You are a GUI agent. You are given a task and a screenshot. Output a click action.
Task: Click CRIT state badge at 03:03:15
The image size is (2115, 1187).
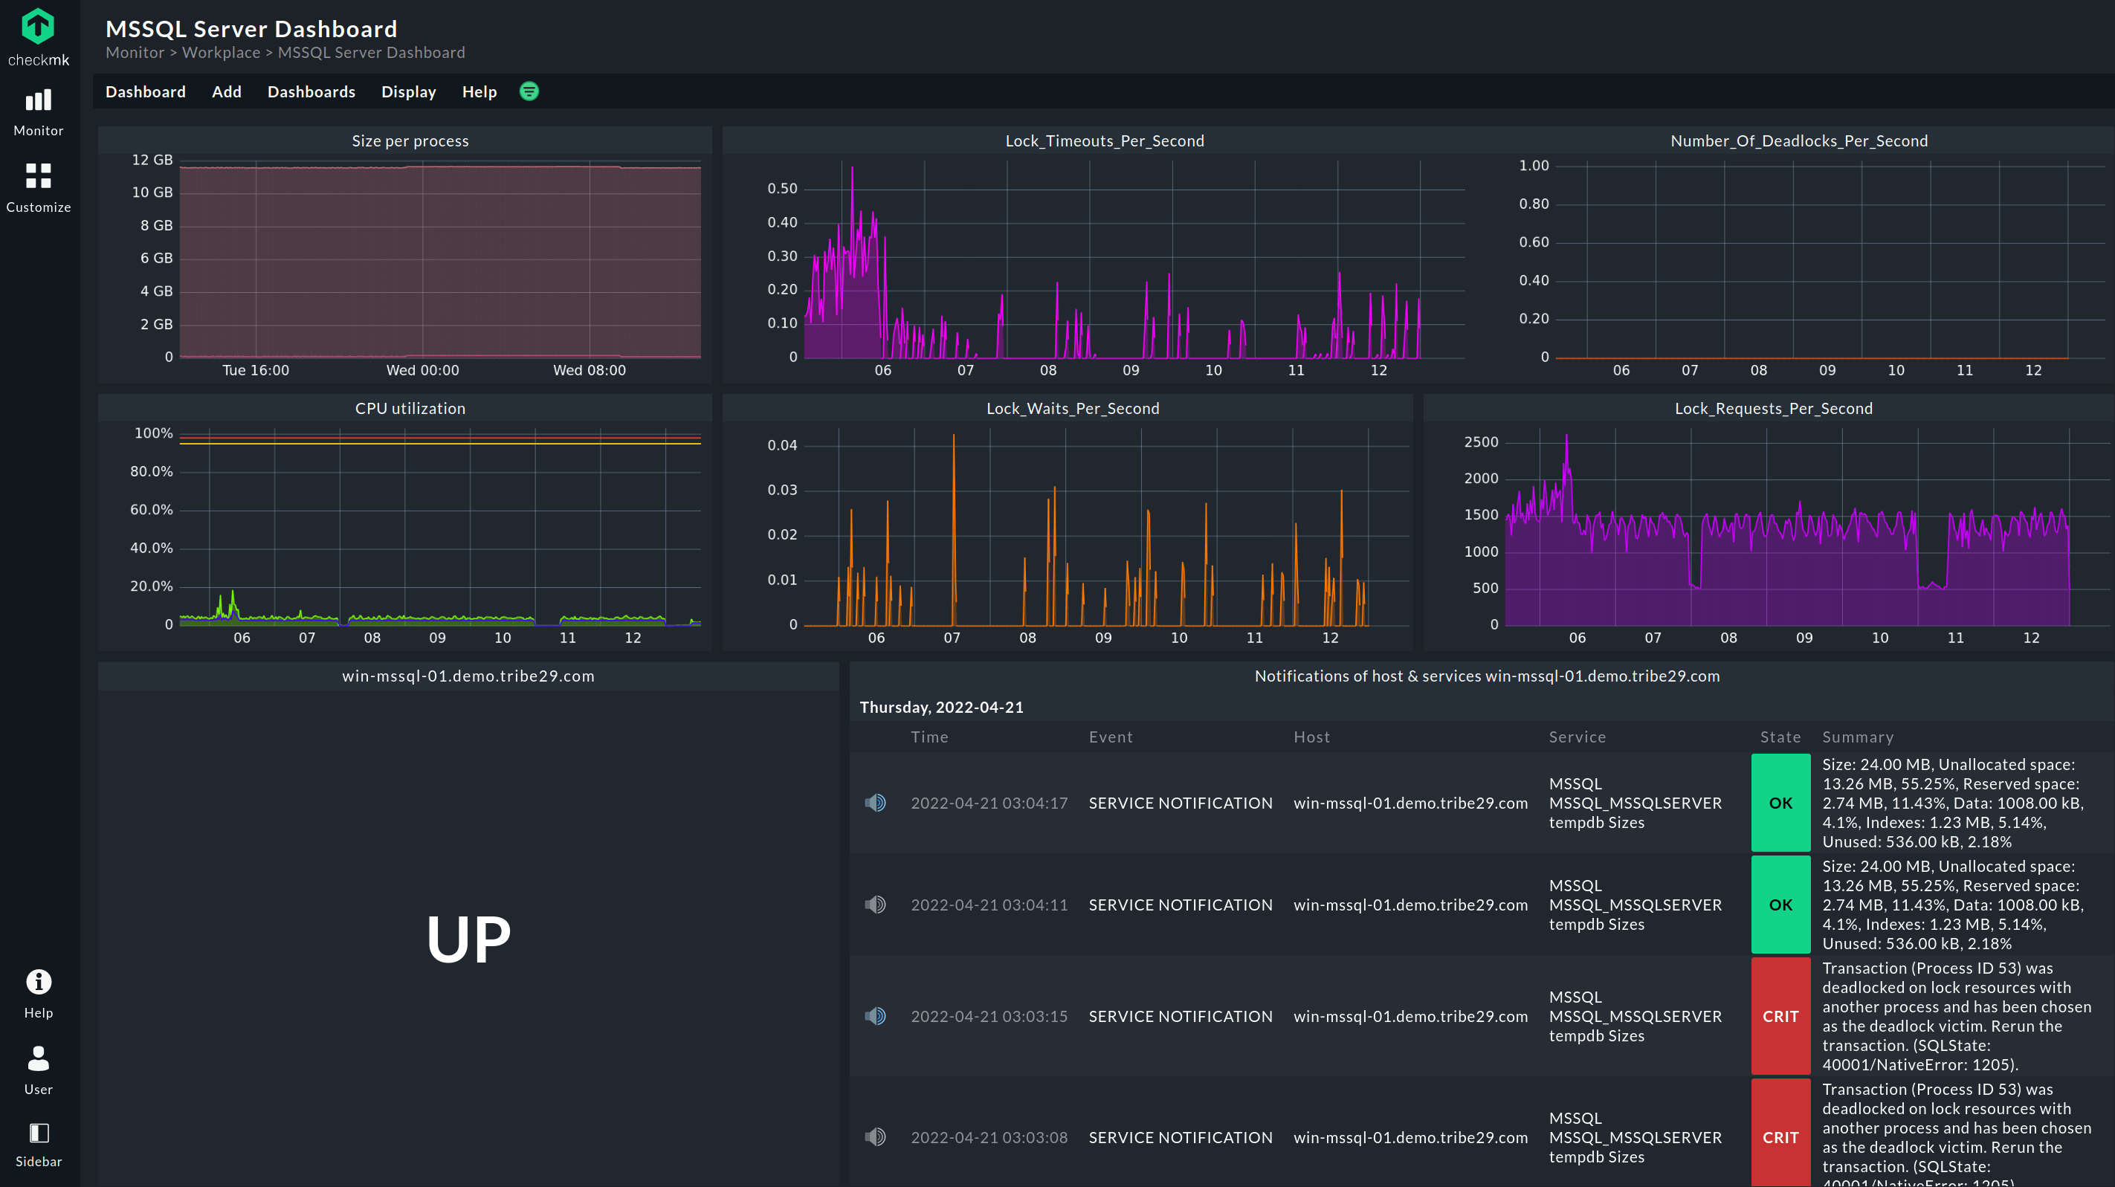(1780, 1016)
